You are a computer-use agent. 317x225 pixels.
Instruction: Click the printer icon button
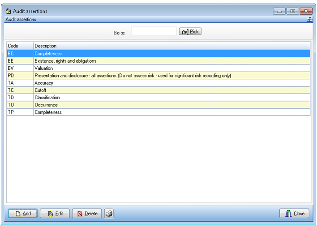point(109,213)
